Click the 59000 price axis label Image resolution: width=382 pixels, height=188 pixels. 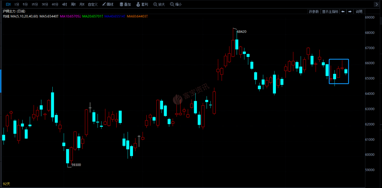(x=369, y=170)
